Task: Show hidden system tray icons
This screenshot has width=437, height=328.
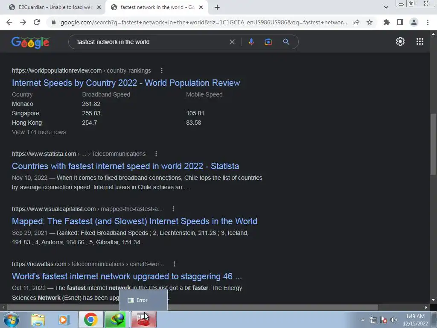Action: 363,320
